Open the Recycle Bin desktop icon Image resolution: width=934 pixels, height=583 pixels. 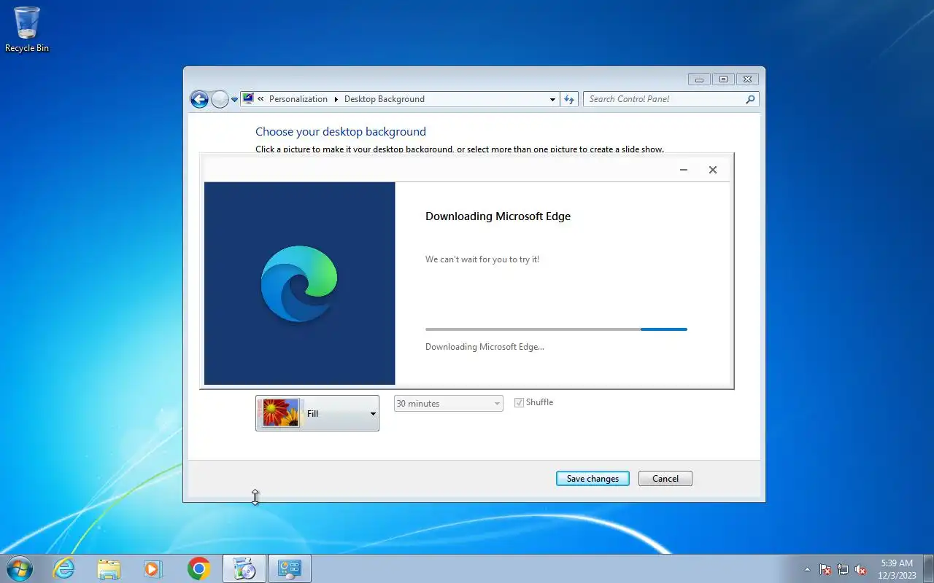[x=27, y=29]
